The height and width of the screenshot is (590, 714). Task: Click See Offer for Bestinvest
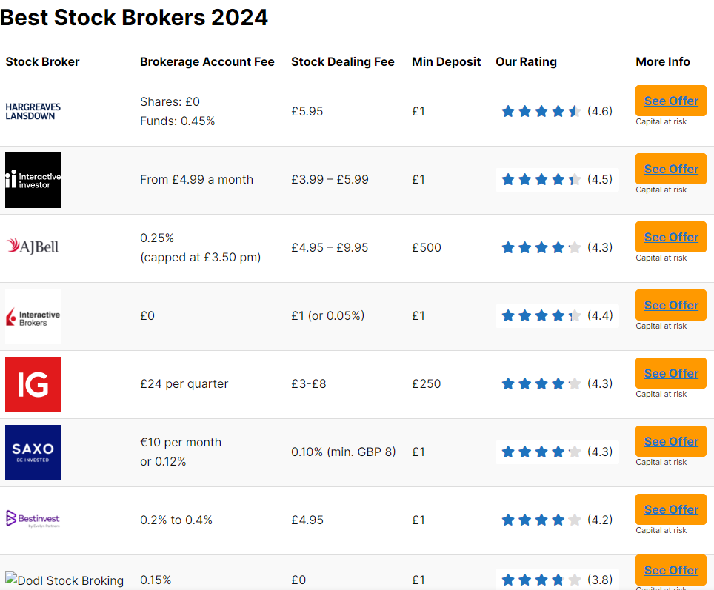coord(671,509)
